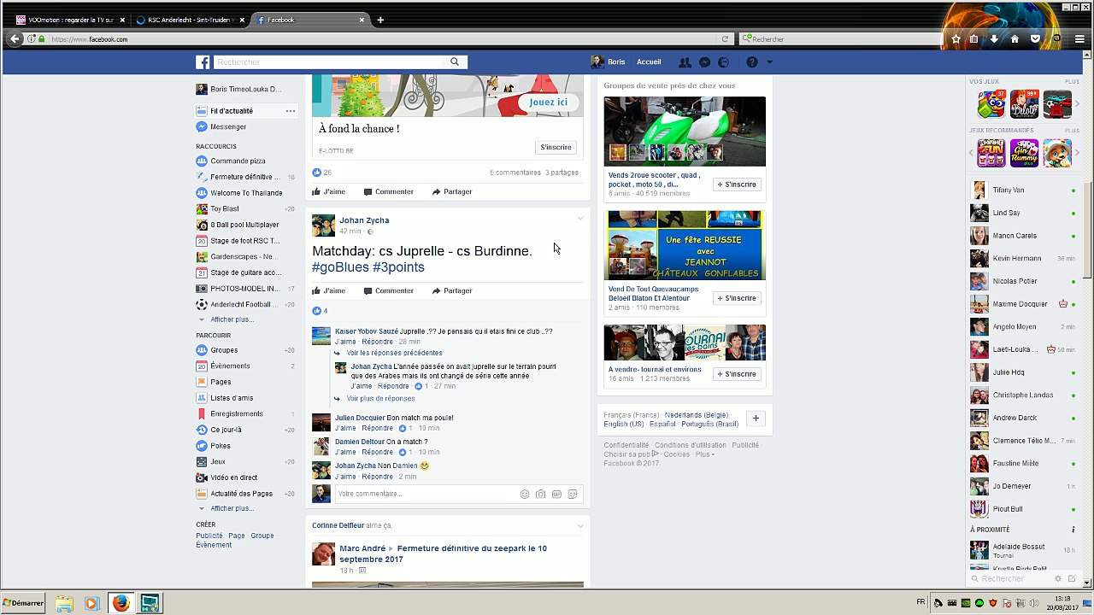Attach a photo using the camera icon

click(540, 494)
